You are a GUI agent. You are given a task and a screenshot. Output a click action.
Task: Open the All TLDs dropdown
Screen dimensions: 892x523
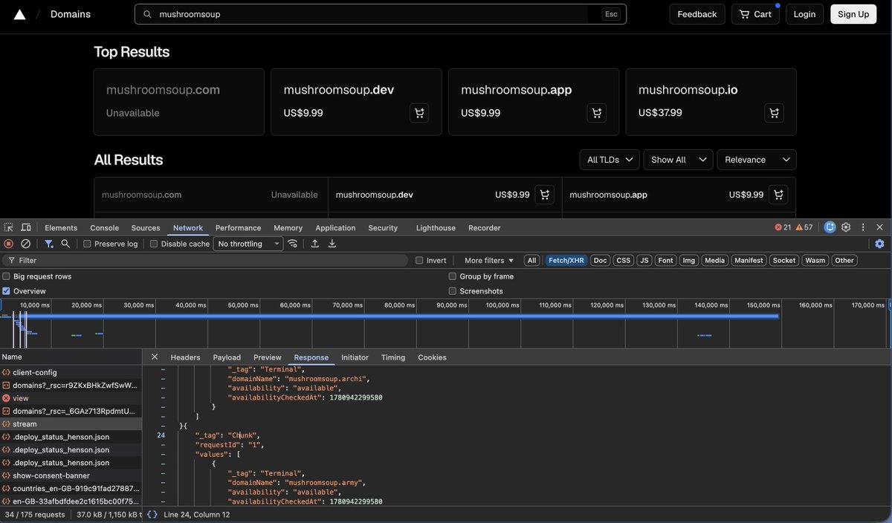point(610,160)
